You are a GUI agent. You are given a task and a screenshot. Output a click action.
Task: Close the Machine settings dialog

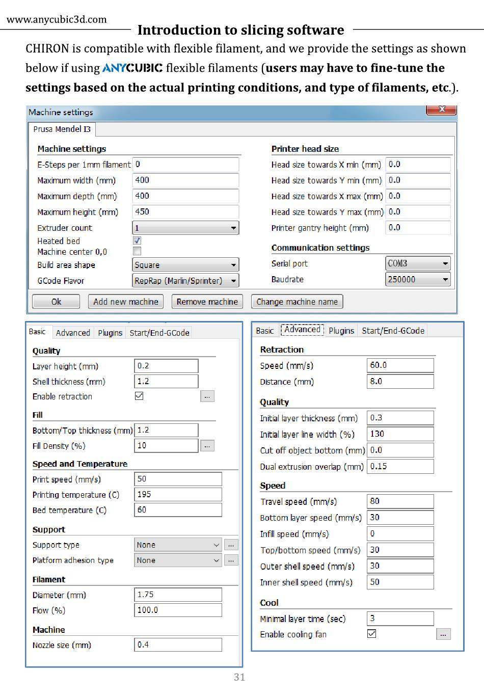point(441,110)
